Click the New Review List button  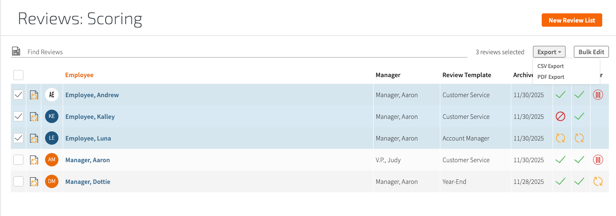(x=571, y=20)
